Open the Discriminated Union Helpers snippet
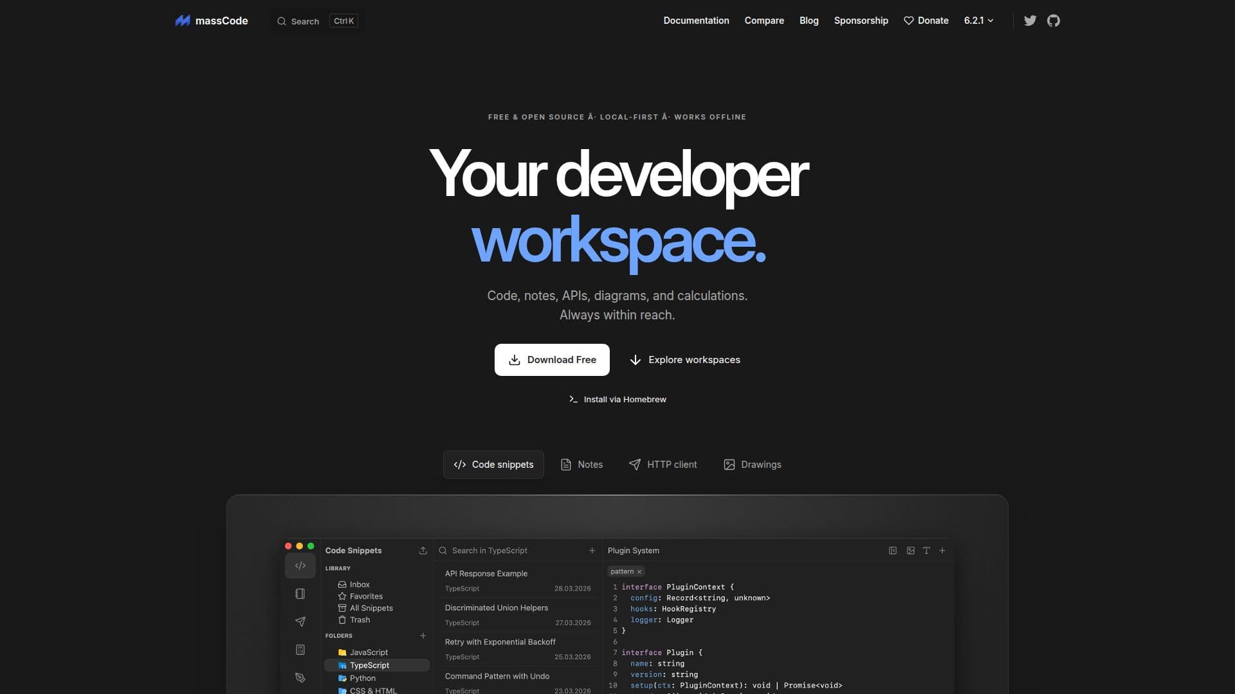This screenshot has height=694, width=1235. click(518, 615)
